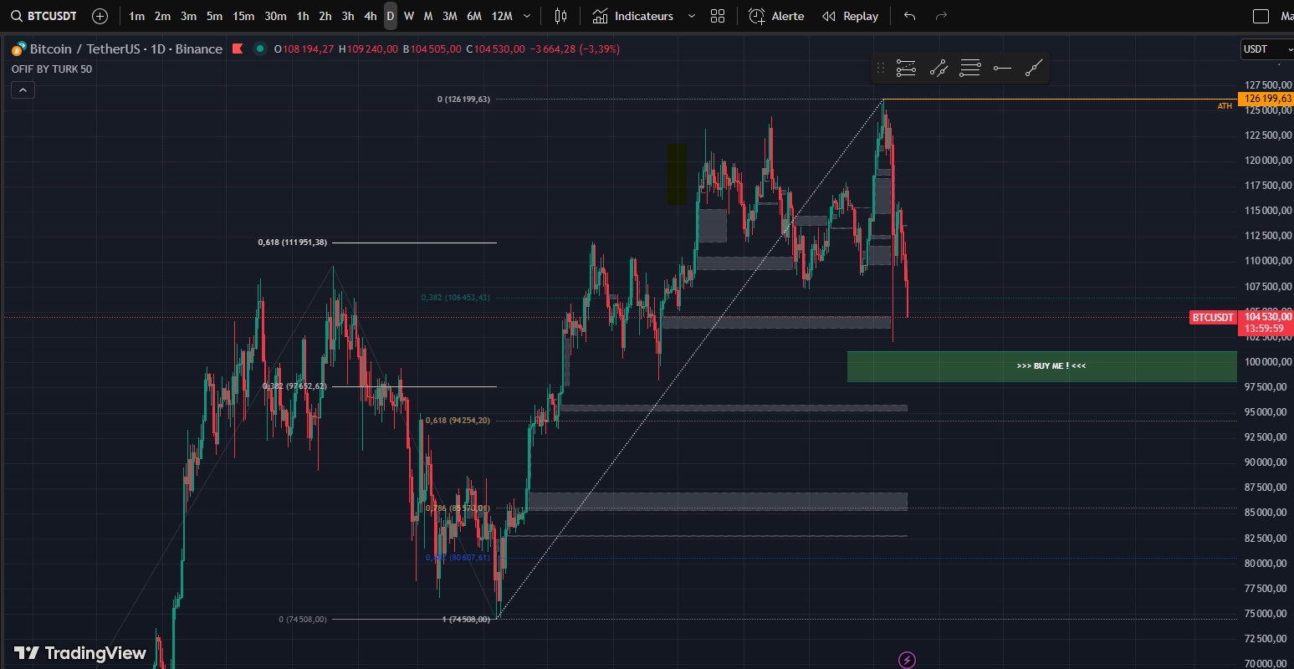Redo the chart action
1294x669 pixels.
(x=941, y=16)
